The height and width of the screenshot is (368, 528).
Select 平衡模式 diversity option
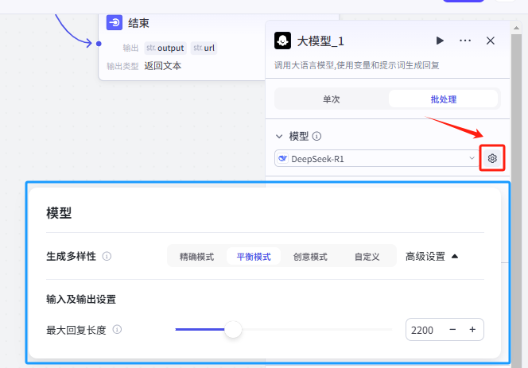click(253, 257)
